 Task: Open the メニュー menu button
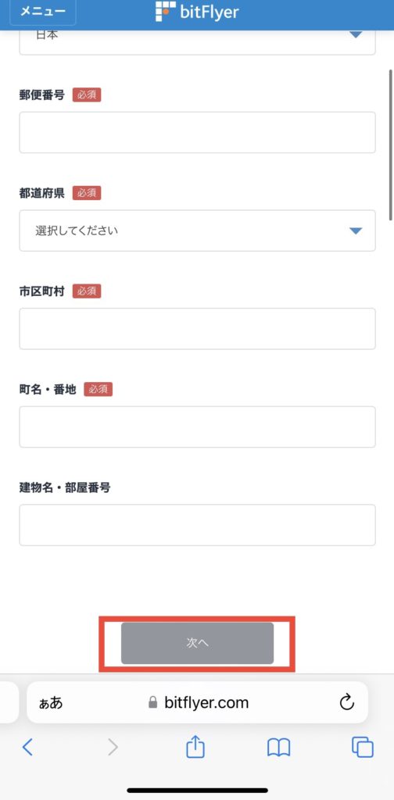43,11
